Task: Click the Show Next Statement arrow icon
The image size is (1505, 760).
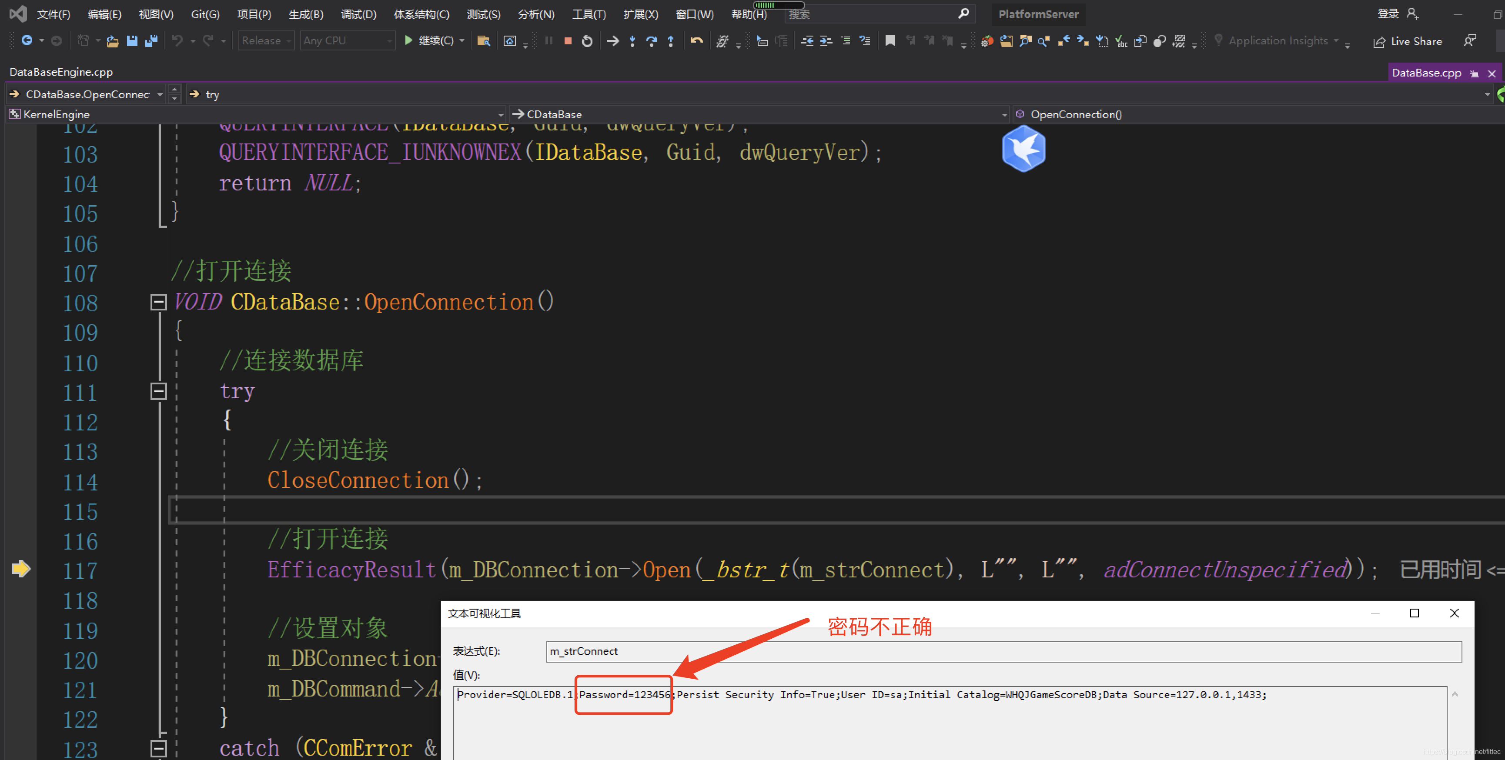Action: click(612, 41)
